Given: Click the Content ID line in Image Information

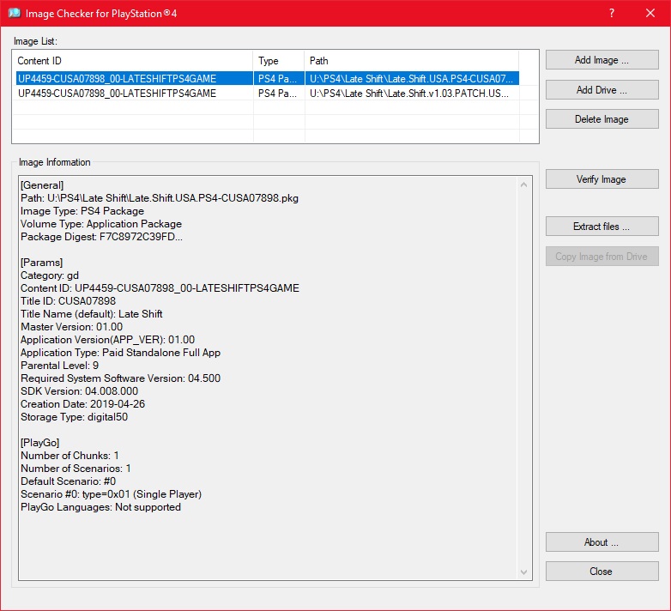Looking at the screenshot, I should pyautogui.click(x=160, y=288).
